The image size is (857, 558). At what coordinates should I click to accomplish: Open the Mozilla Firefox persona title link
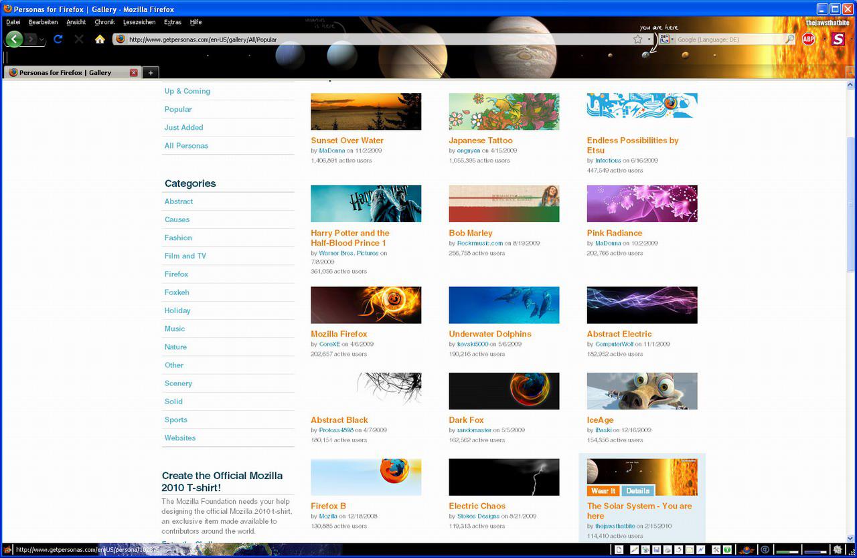point(339,334)
